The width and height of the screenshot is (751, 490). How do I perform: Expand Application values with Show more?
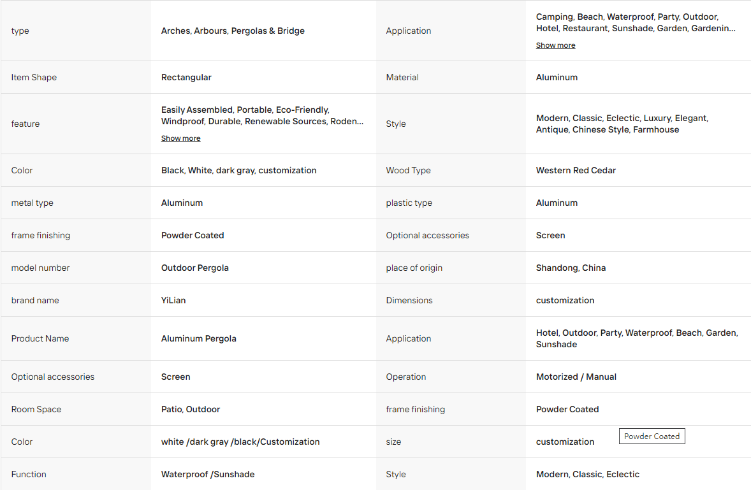[x=555, y=45]
